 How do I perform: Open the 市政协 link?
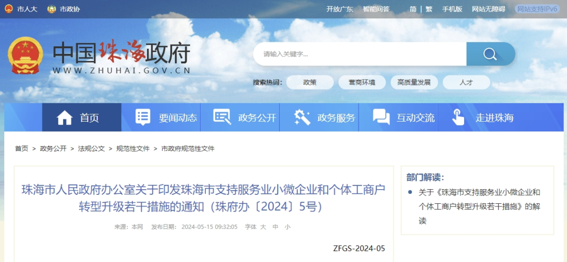coord(70,9)
